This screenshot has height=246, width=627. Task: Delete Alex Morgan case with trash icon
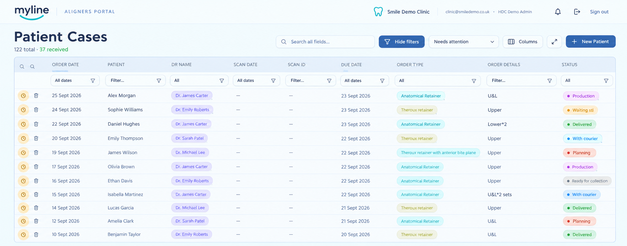point(36,96)
